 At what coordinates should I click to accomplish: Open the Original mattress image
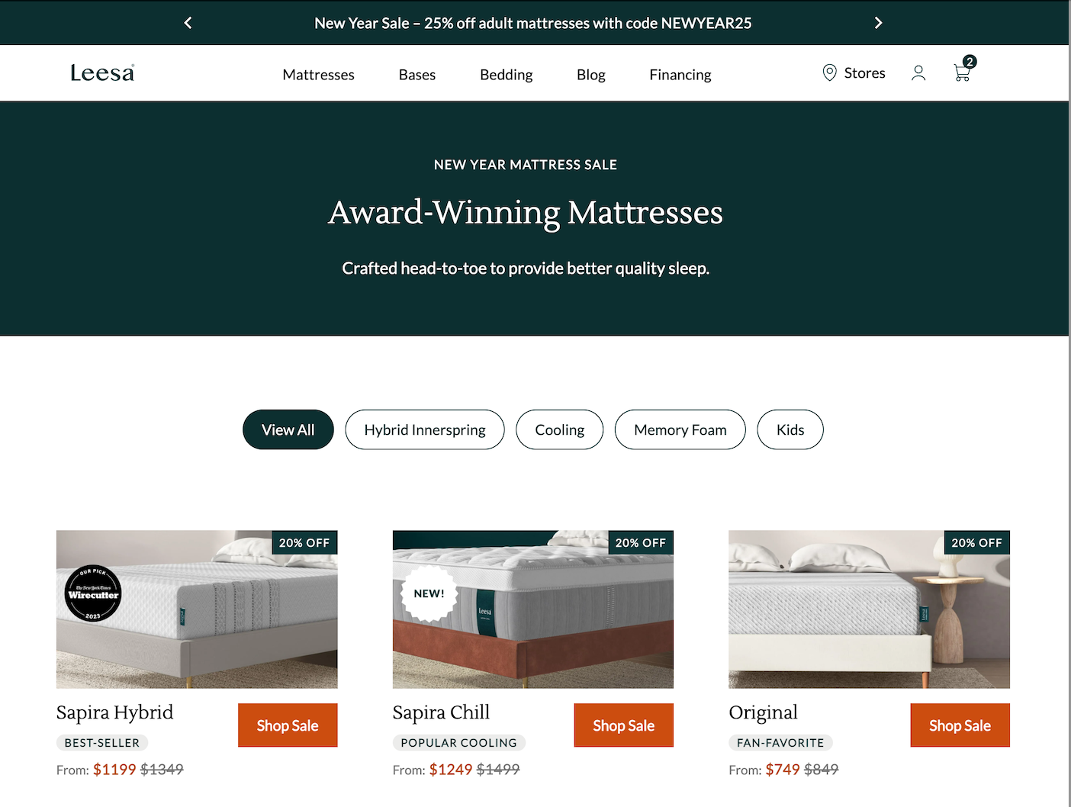coord(870,609)
